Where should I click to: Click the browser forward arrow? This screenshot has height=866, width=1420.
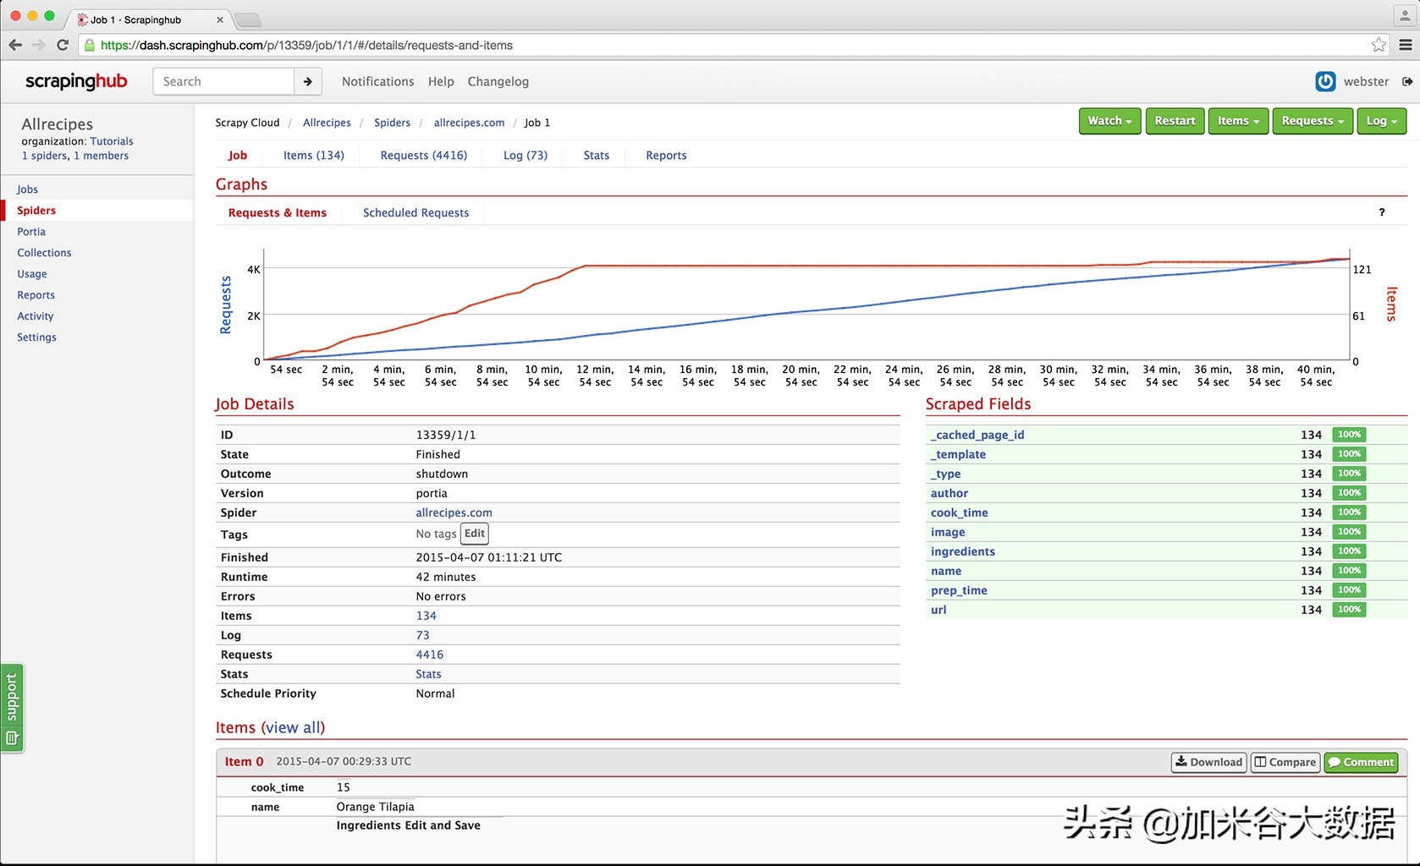click(38, 45)
